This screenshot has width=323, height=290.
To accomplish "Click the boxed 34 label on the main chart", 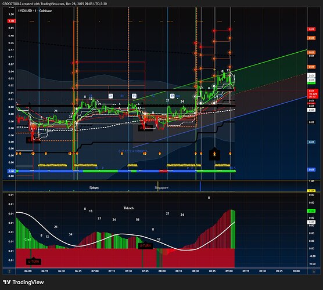I will coord(111,96).
